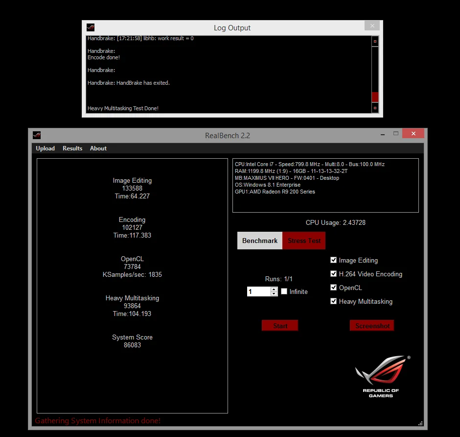The image size is (460, 437).
Task: Toggle the OpenCL checkbox
Action: point(333,287)
